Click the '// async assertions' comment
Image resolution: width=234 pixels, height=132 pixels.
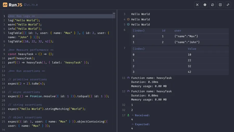[24, 92]
